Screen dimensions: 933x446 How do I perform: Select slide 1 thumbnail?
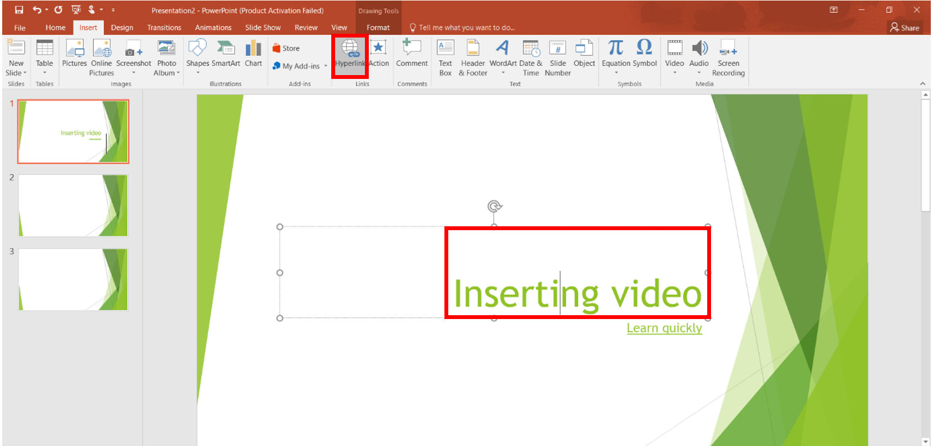pos(73,131)
